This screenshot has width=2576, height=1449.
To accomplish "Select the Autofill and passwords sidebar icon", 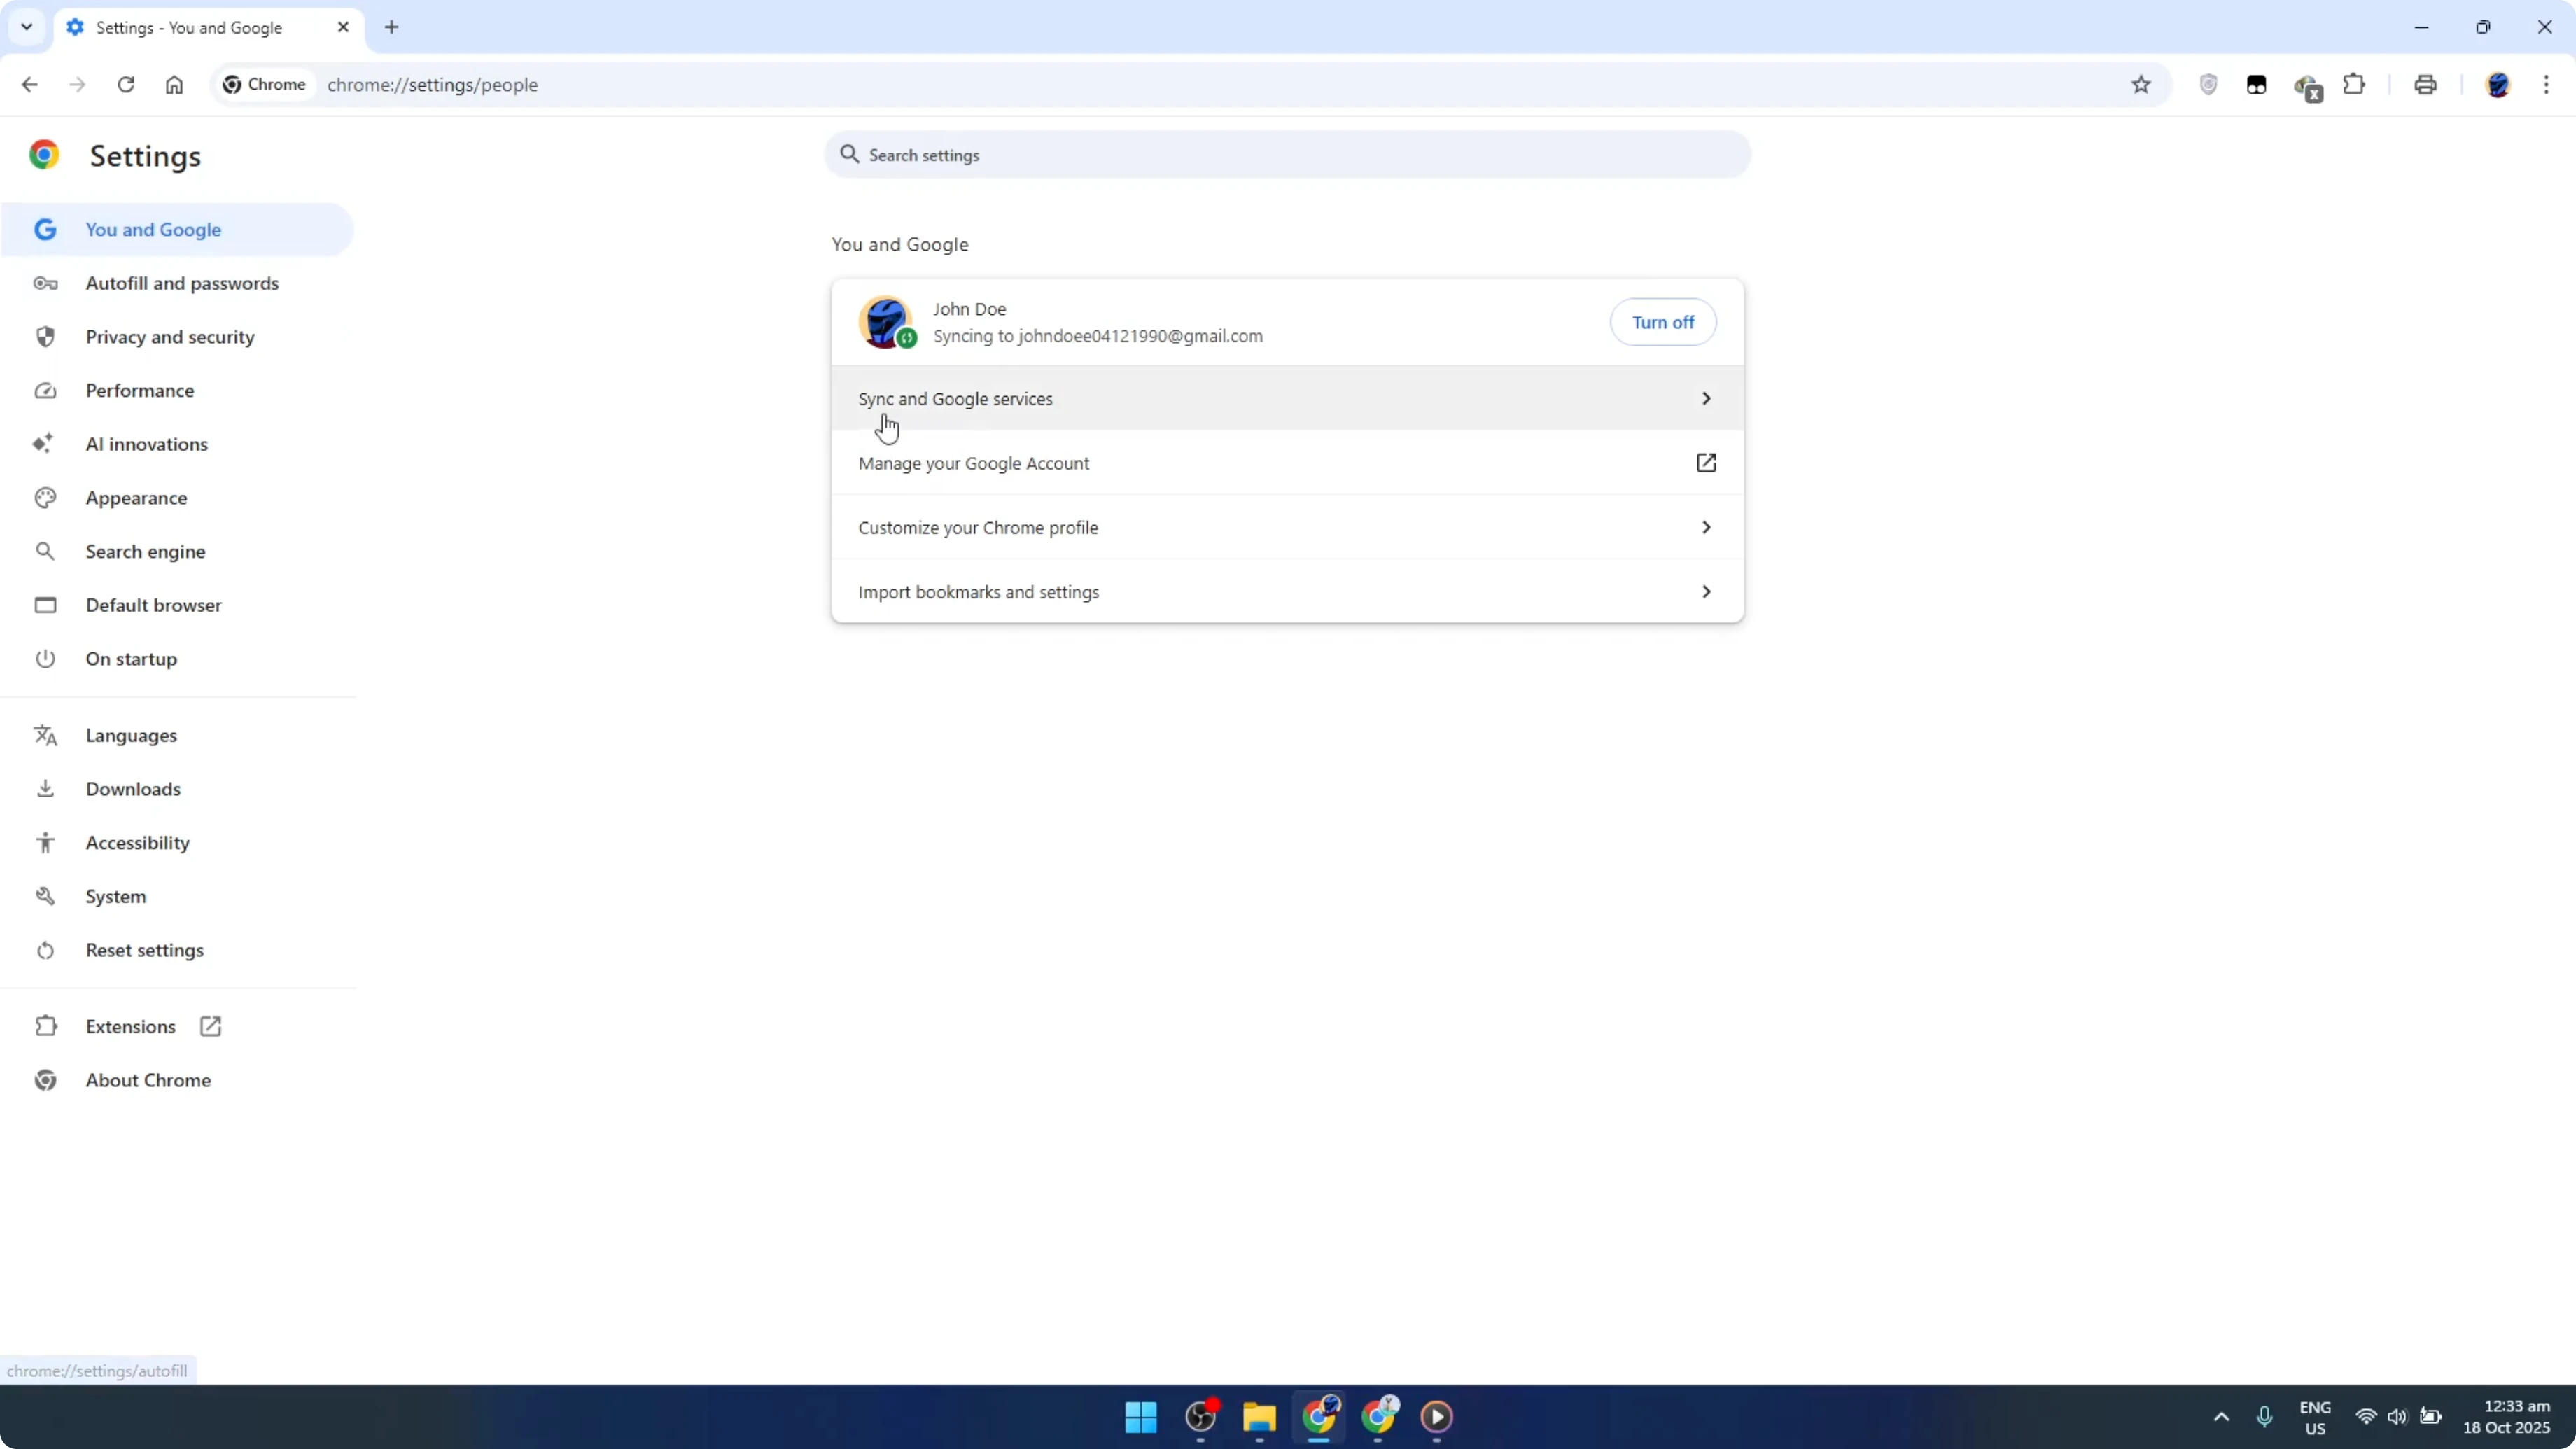I will coord(45,283).
